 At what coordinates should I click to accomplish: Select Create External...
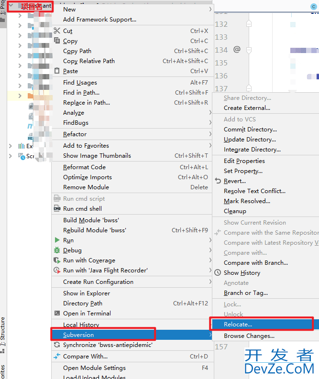coord(265,108)
